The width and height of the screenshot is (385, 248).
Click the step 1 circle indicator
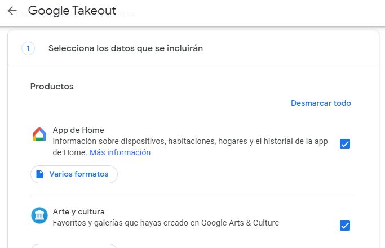click(x=28, y=48)
